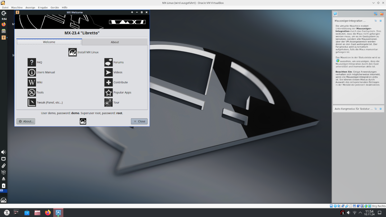Expand the Auto-Fangmodus für Tastatur notification

click(x=354, y=109)
